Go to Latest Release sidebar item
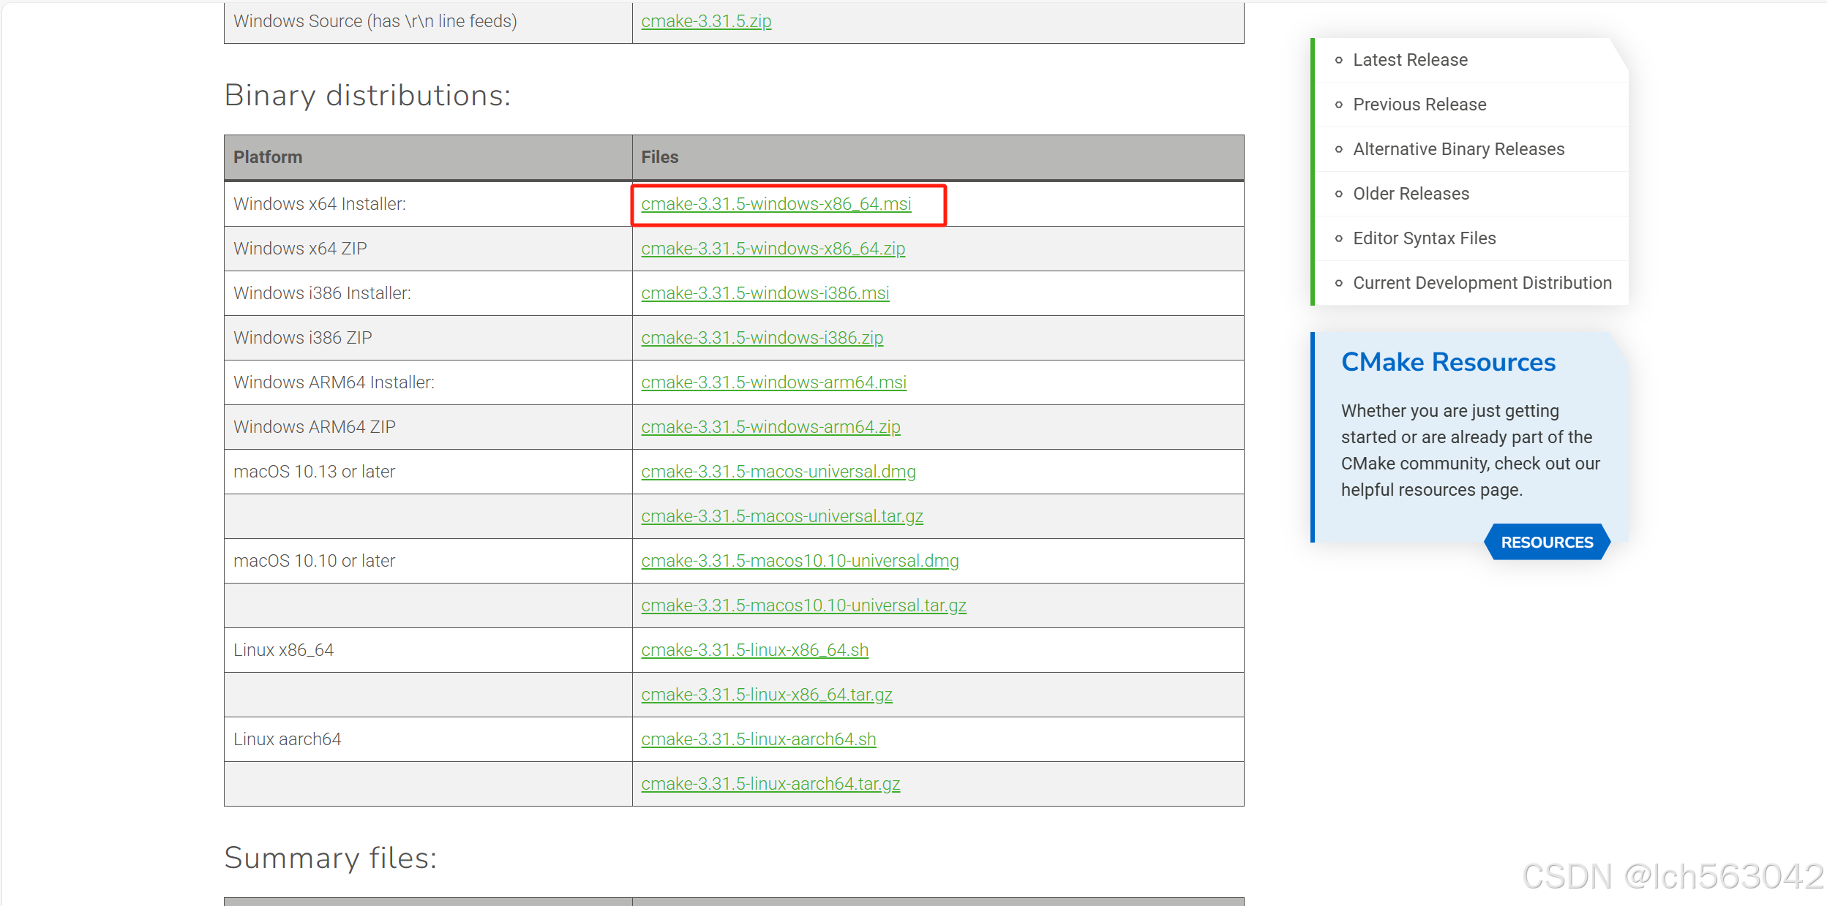1827x906 pixels. coord(1410,60)
